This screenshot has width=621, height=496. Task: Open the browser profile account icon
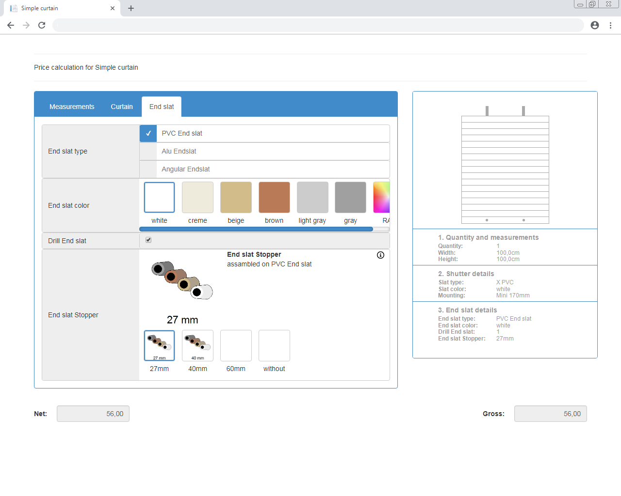(595, 25)
